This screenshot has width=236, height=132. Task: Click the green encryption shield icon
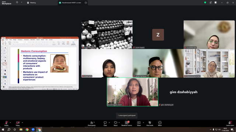click(205, 3)
